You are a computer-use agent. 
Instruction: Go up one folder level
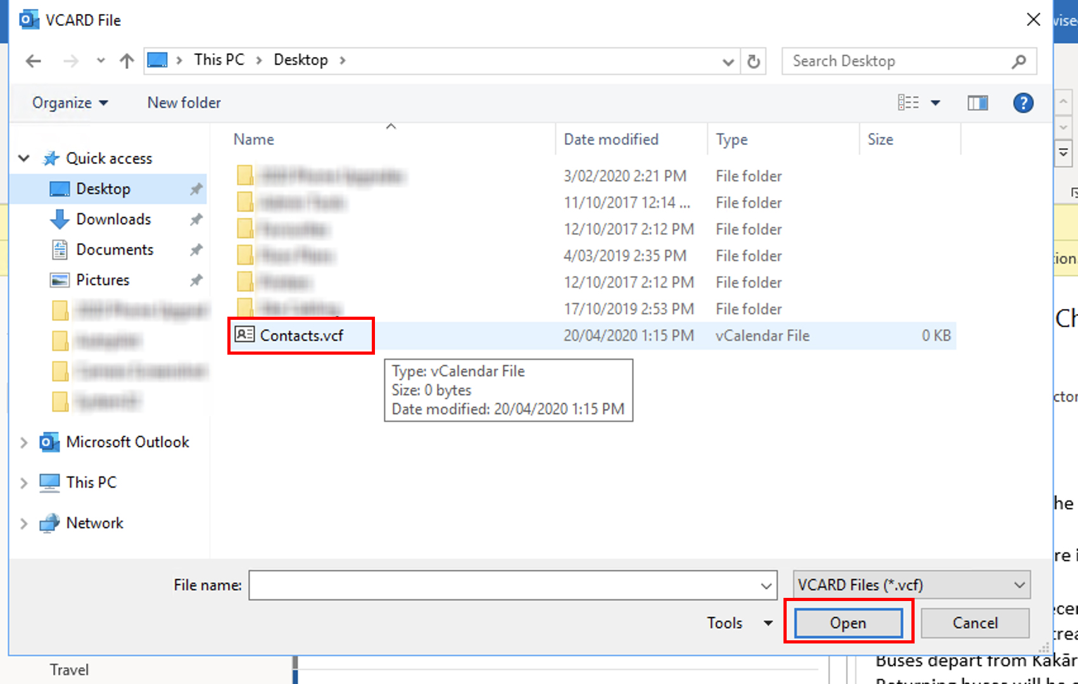click(127, 61)
